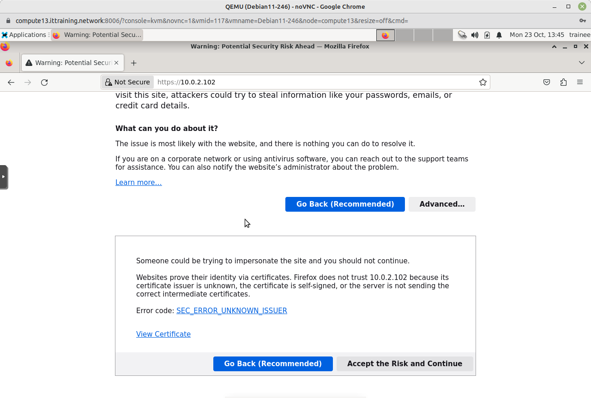Screen dimensions: 591x398
Task: Click the key icon in Chrome's address bar
Action: pyautogui.click(x=583, y=21)
